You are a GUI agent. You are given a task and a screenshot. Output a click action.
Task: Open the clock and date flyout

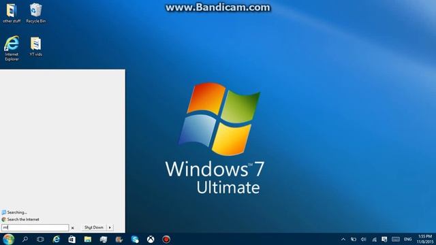pyautogui.click(x=425, y=239)
